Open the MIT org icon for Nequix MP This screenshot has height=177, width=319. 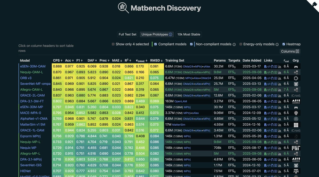(x=296, y=148)
